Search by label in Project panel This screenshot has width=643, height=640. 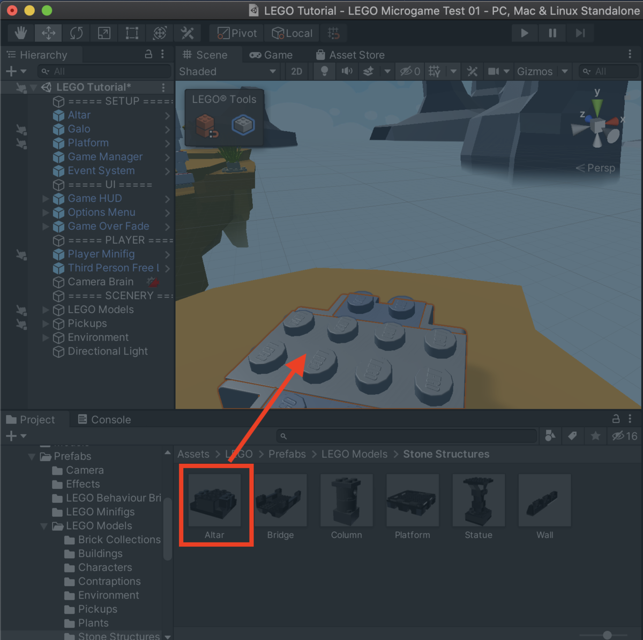point(572,436)
